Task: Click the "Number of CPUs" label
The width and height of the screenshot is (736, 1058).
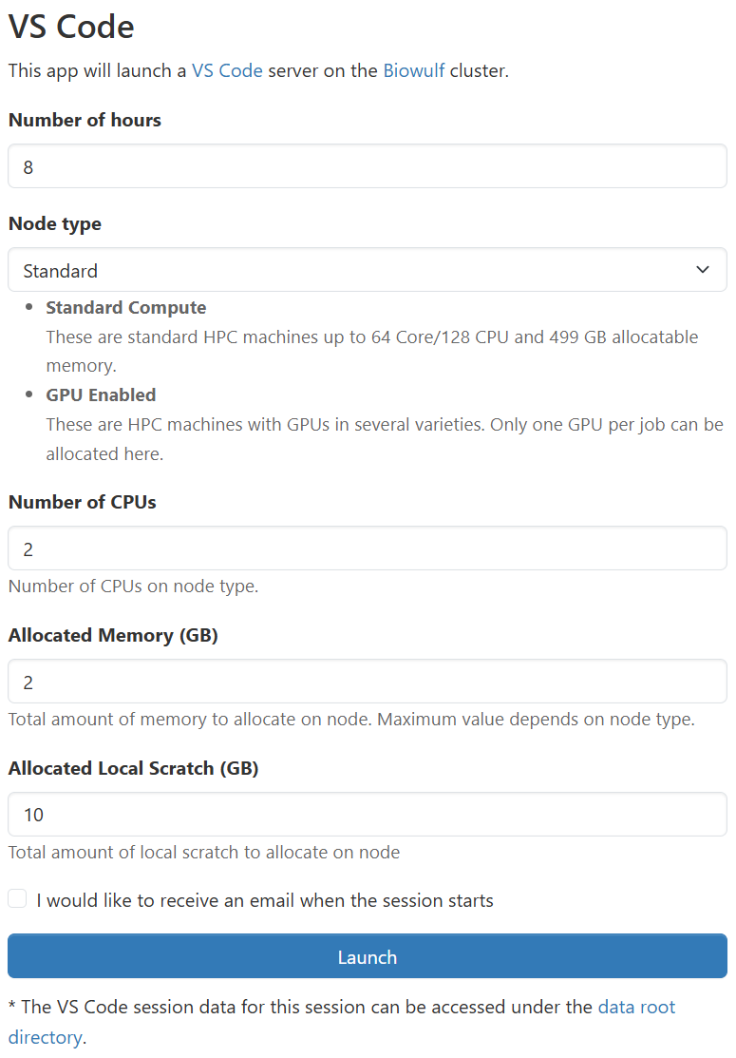Action: point(82,502)
